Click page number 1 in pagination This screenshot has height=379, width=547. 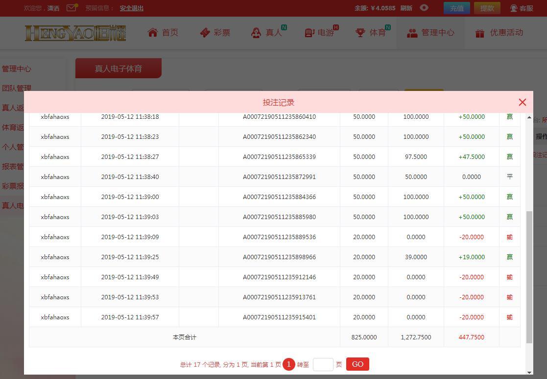pyautogui.click(x=288, y=364)
